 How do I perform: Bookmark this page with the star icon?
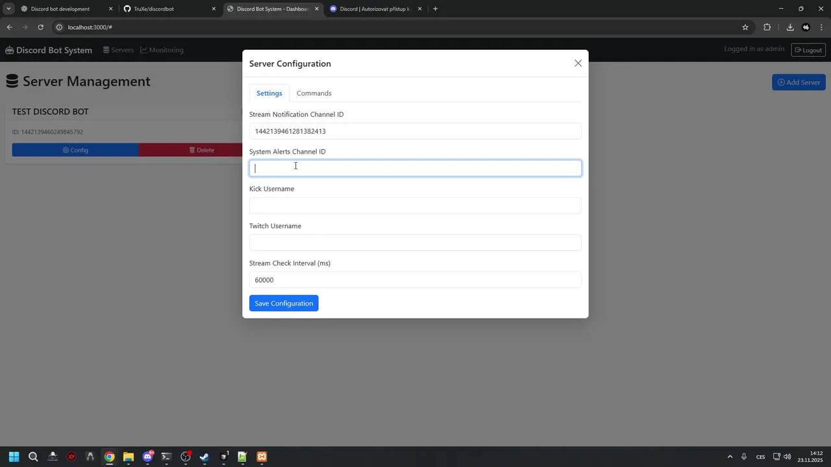tap(745, 27)
